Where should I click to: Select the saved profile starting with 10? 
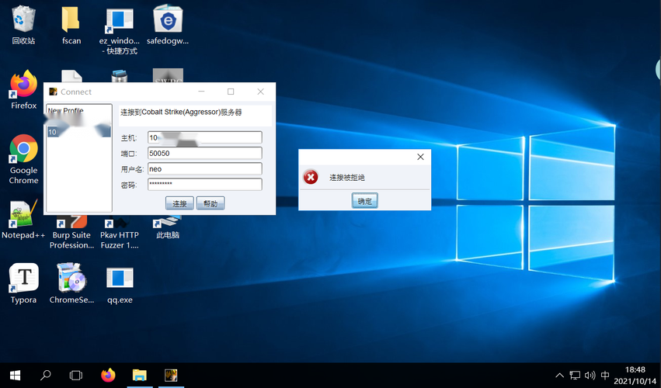(x=78, y=132)
